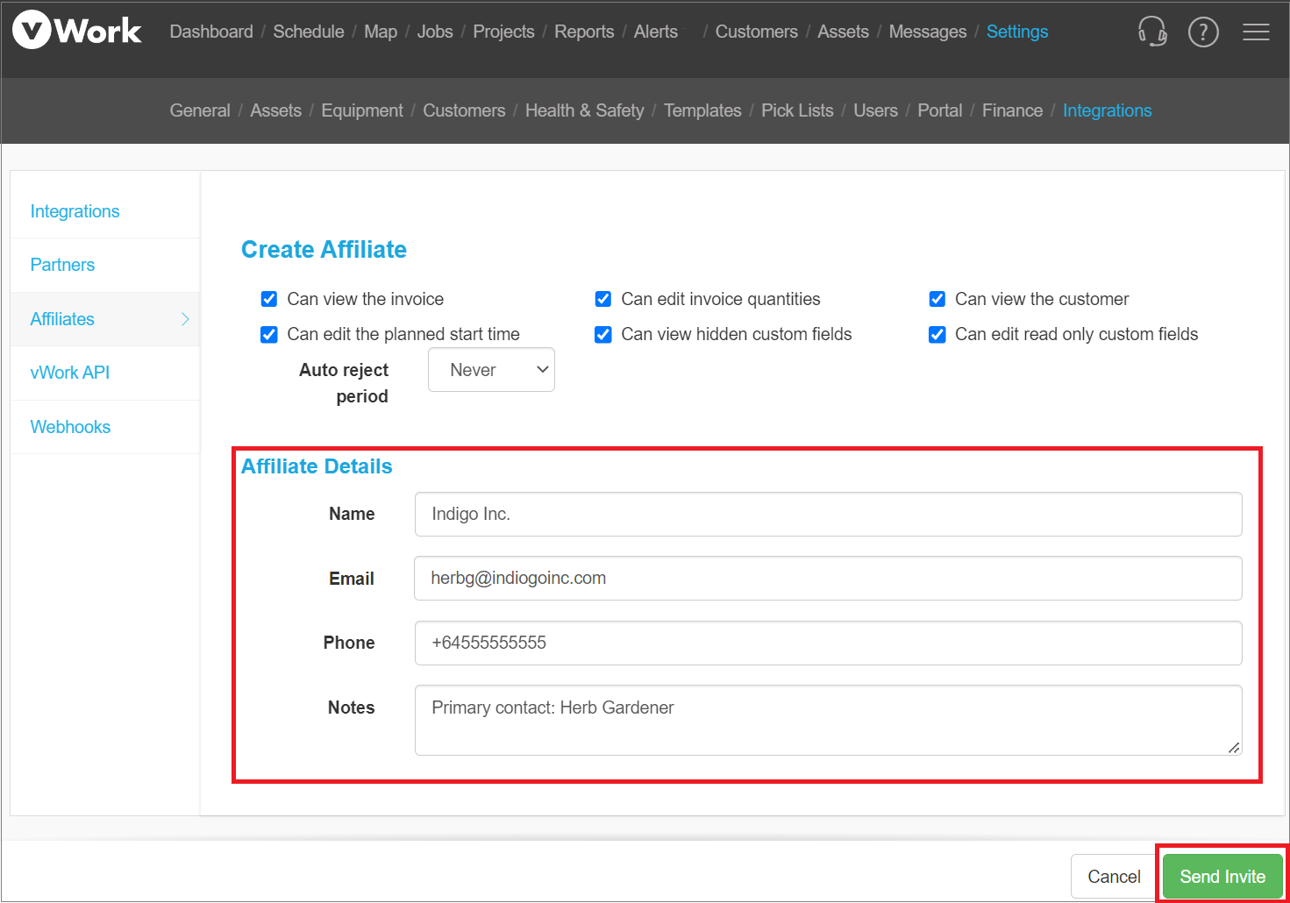Viewport: 1290px width, 903px height.
Task: Open the hamburger menu icon
Action: click(1256, 32)
